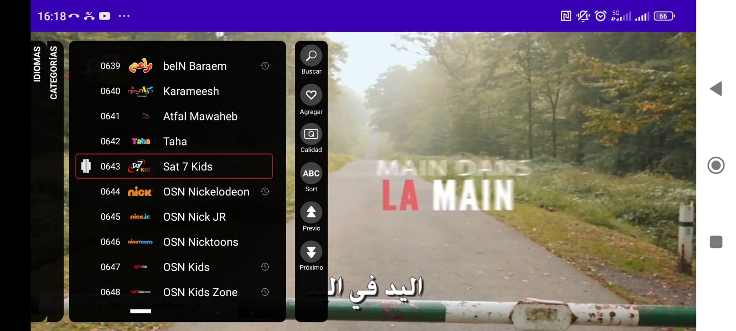Open the Buscar search icon

click(311, 56)
